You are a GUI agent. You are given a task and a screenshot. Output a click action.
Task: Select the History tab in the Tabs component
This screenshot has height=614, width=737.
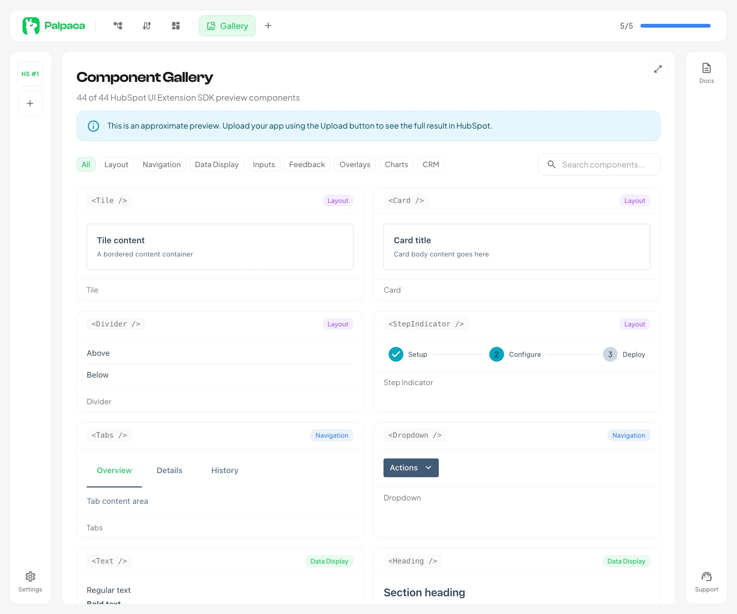click(224, 470)
